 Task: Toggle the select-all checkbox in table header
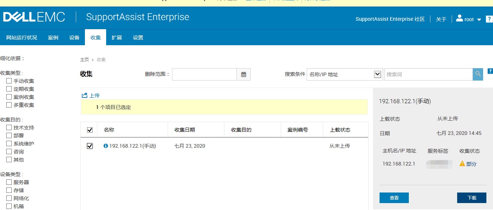pyautogui.click(x=90, y=129)
